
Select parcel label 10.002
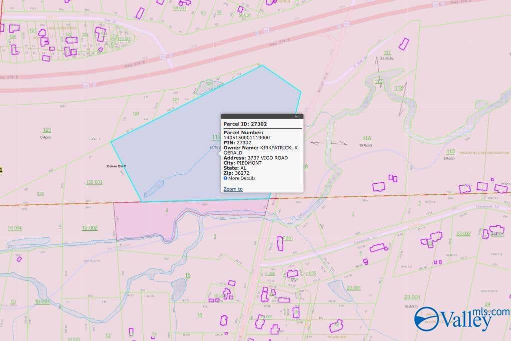tap(90, 228)
